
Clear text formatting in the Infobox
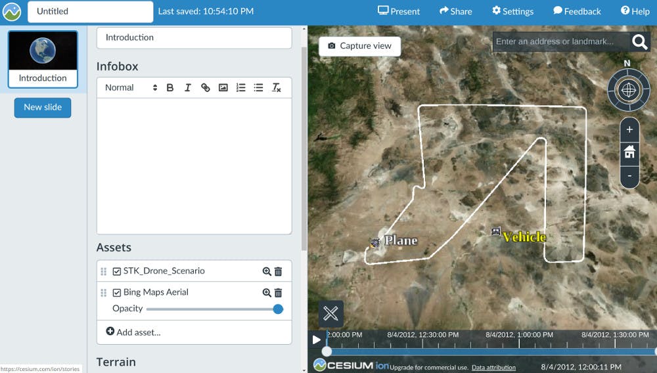coord(277,87)
